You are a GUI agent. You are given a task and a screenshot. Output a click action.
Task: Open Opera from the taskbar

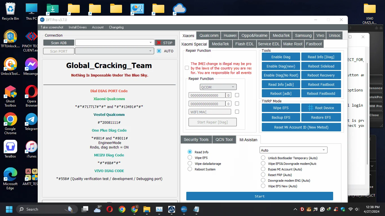[110, 209]
